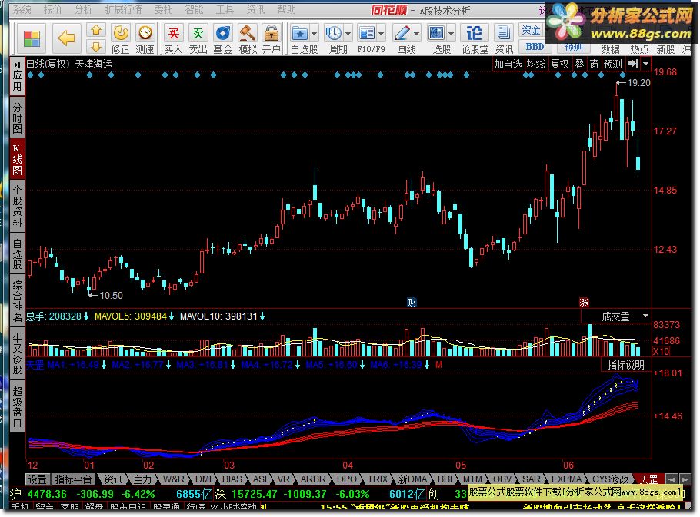
Task: Open the 模拟 simulation trading icon
Action: click(x=248, y=39)
